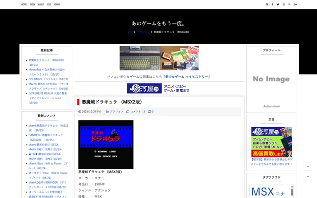Select the INDEX menu item
This screenshot has height=198, width=317.
(x=33, y=4)
